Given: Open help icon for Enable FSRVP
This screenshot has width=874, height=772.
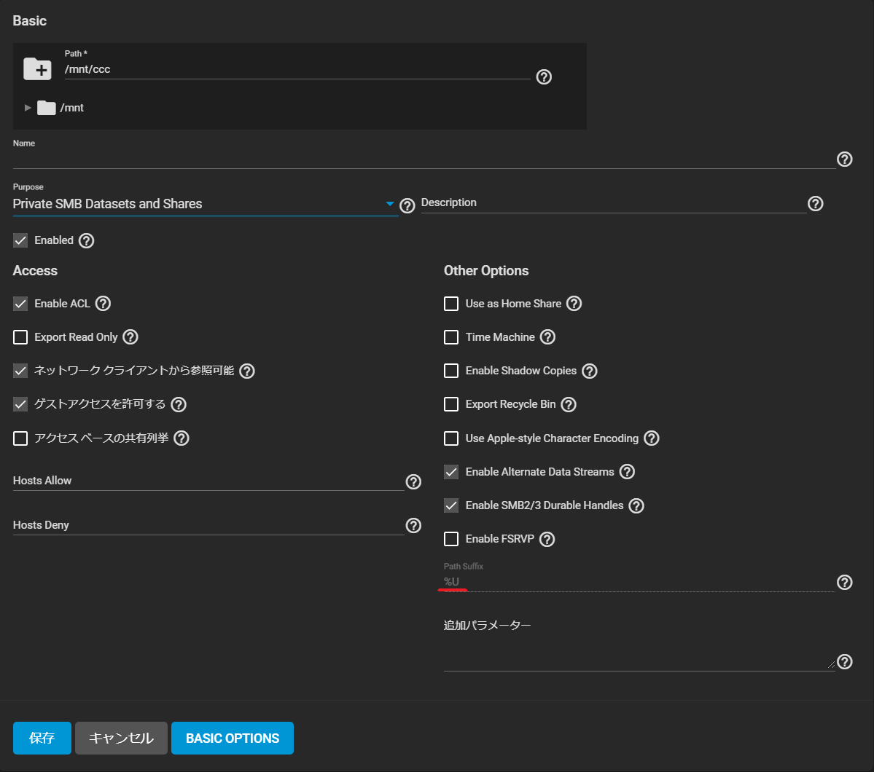Looking at the screenshot, I should coord(547,539).
